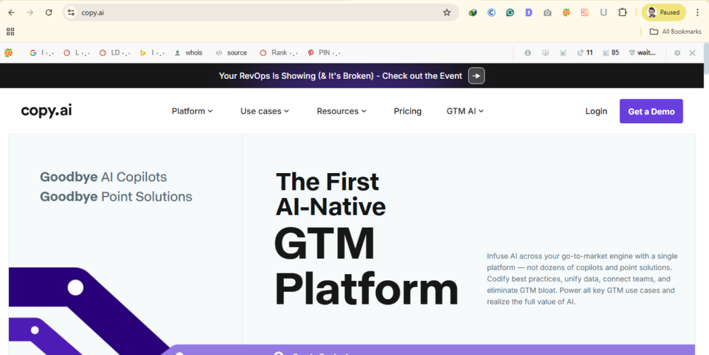
Task: Open the Chrome three-dot menu
Action: [x=698, y=12]
